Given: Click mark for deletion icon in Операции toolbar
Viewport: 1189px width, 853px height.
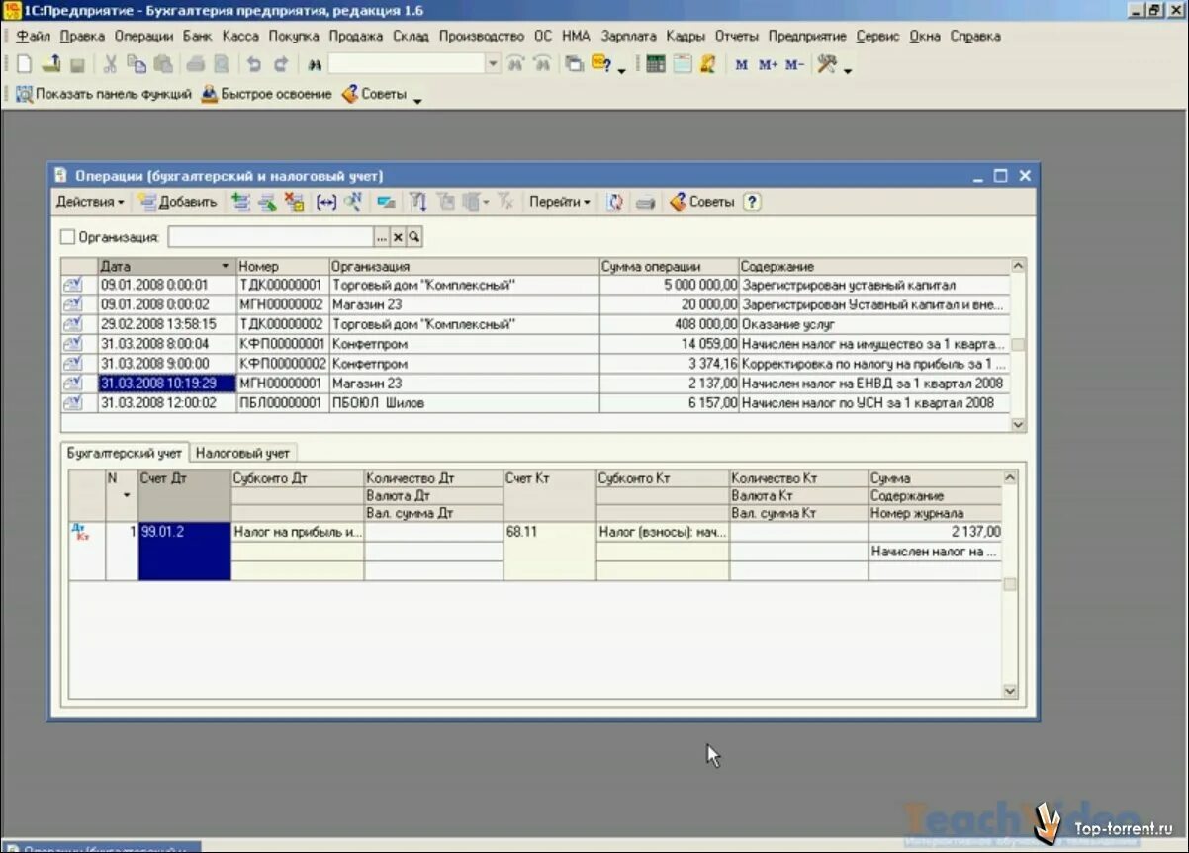Looking at the screenshot, I should (294, 202).
